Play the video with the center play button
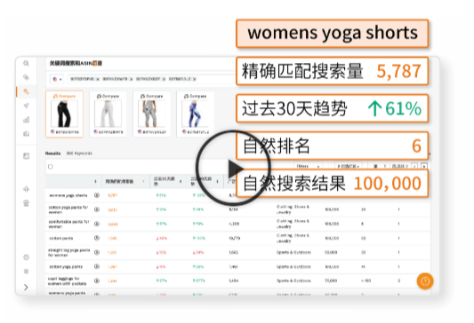The width and height of the screenshot is (474, 323). pyautogui.click(x=233, y=168)
